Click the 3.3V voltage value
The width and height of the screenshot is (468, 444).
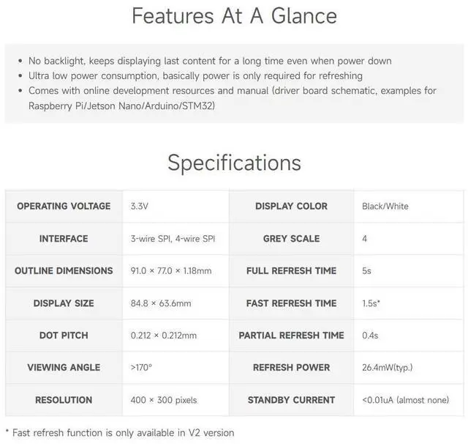coord(139,207)
